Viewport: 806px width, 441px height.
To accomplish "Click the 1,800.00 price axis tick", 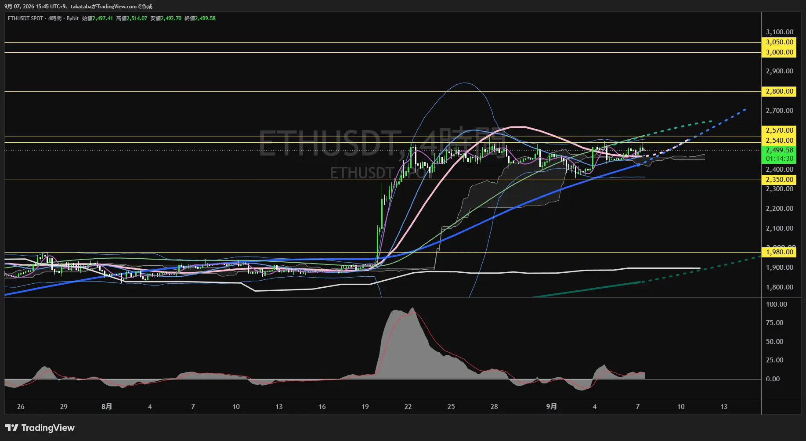I will pyautogui.click(x=779, y=287).
